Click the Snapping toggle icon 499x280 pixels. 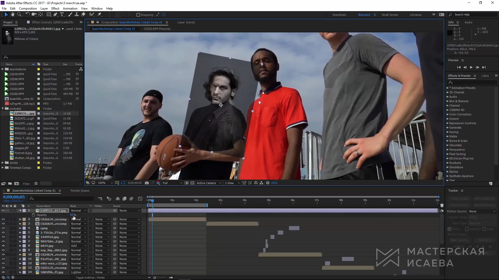coord(138,14)
